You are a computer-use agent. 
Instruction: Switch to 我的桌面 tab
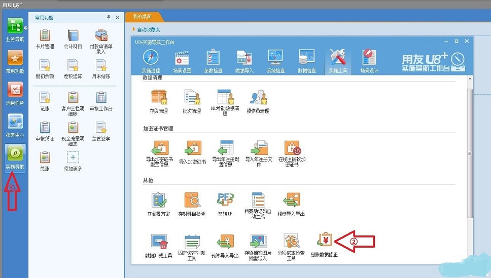click(143, 17)
